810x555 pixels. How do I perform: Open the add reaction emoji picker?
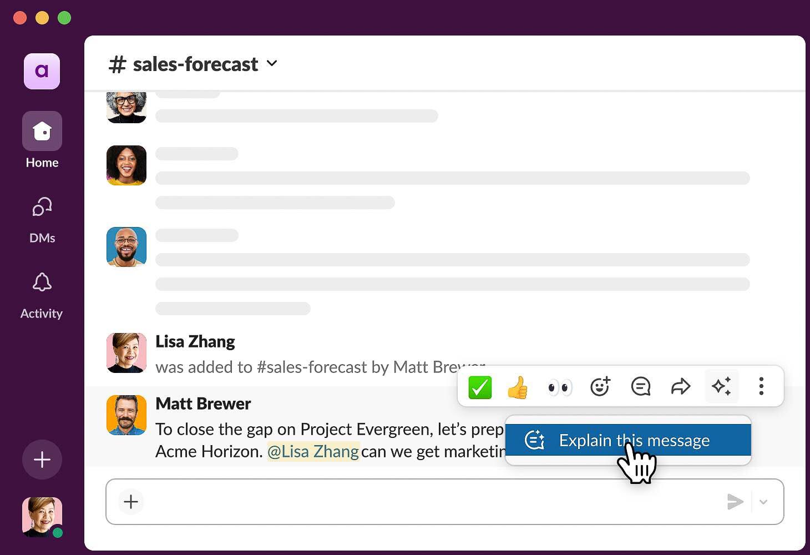[x=600, y=386]
